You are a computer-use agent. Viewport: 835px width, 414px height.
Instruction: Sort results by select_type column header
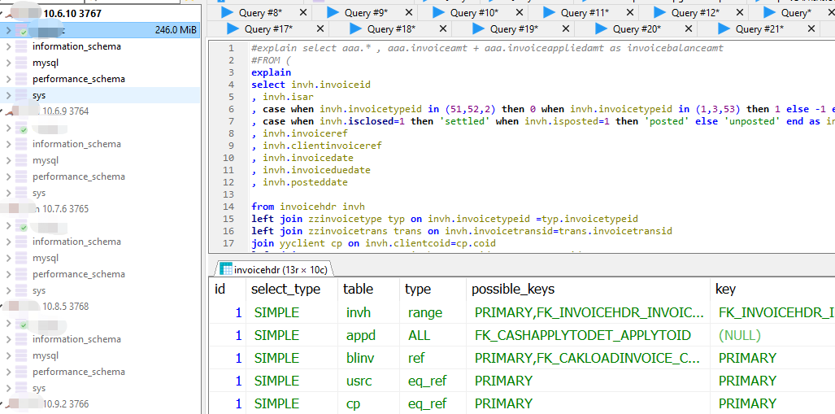286,289
